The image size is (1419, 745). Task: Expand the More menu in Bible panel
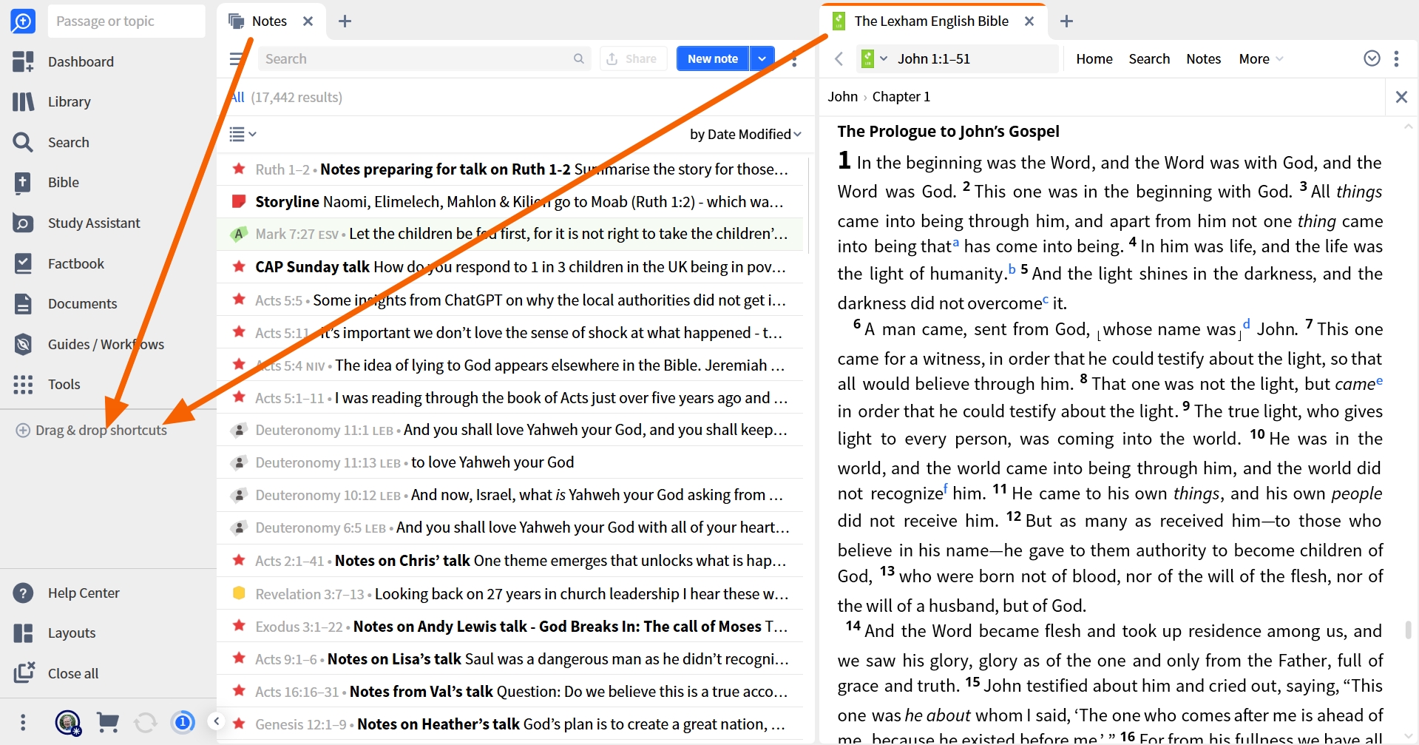[1261, 58]
